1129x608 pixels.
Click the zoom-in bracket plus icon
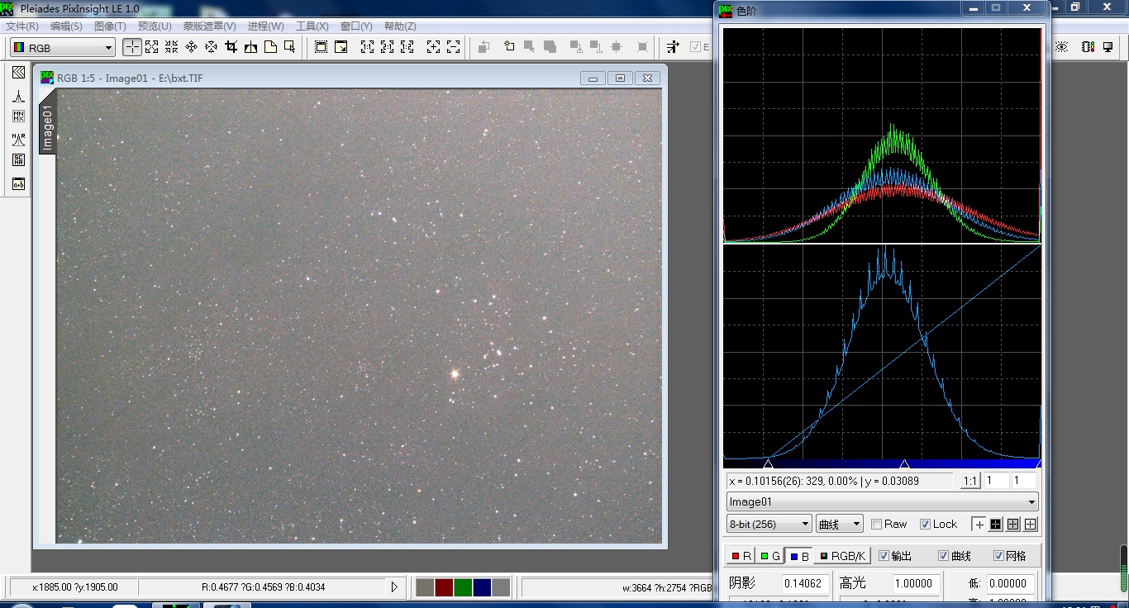pos(433,47)
